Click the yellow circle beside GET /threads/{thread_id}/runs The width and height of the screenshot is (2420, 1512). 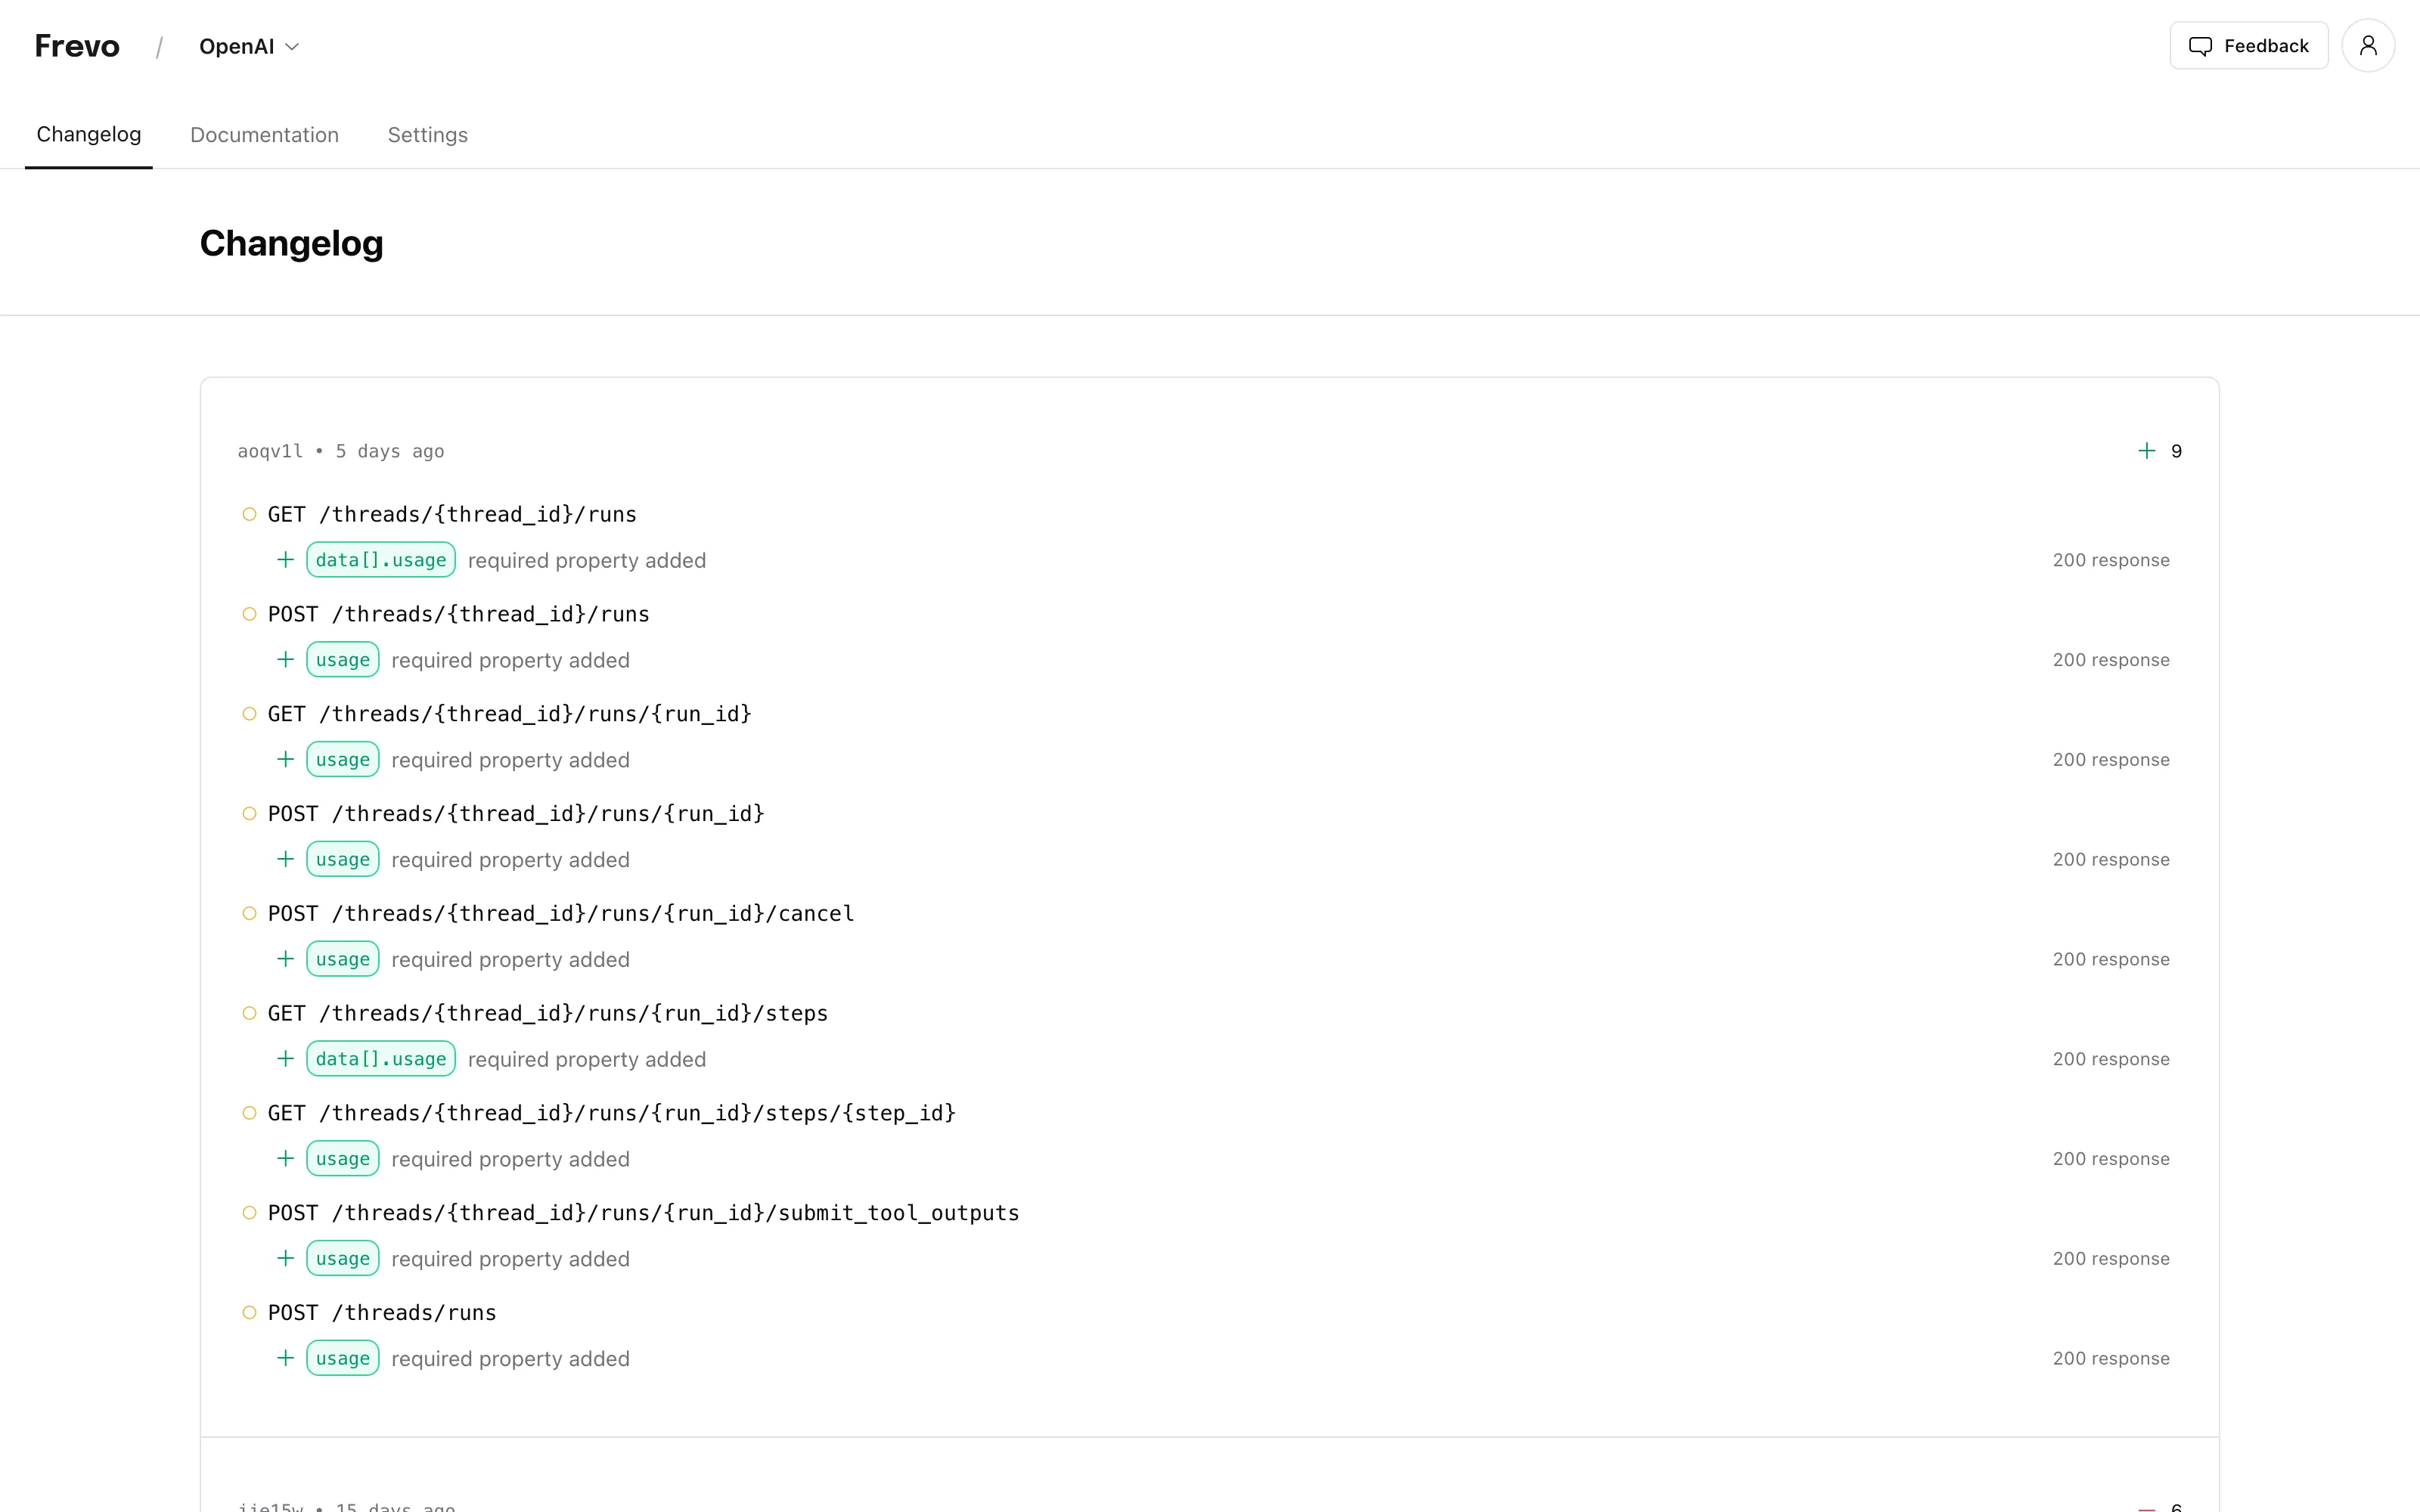(249, 514)
